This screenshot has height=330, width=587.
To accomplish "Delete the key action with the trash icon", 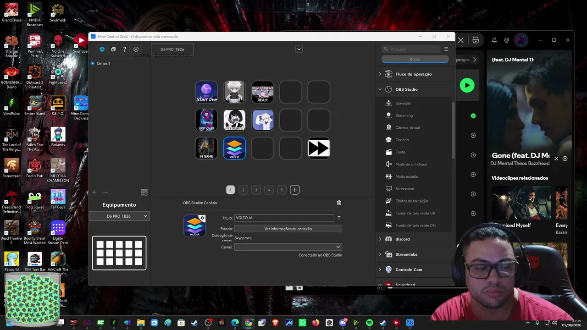I will point(339,203).
